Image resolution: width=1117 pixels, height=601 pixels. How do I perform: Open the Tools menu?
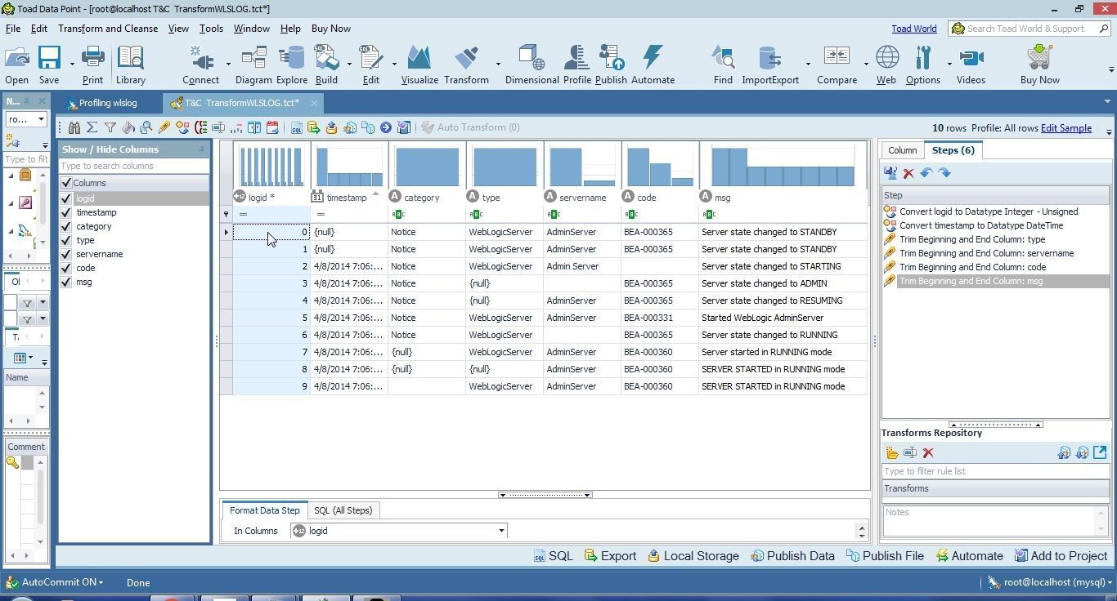coord(211,29)
